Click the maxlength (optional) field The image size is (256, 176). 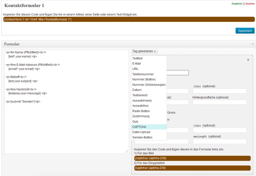pyautogui.click(x=220, y=141)
